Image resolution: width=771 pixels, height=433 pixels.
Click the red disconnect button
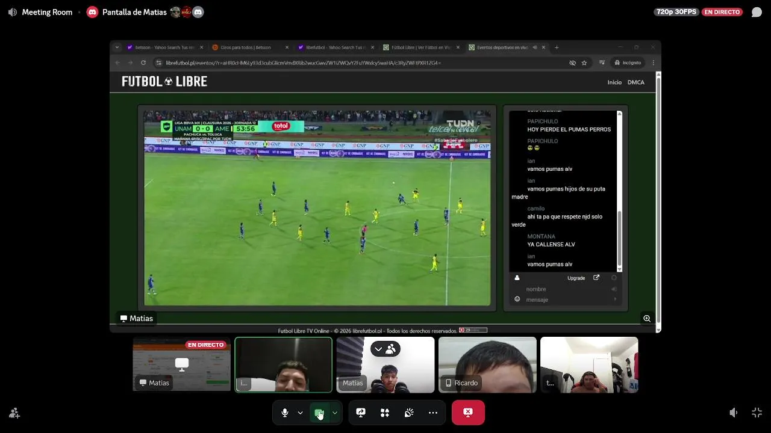tap(468, 413)
